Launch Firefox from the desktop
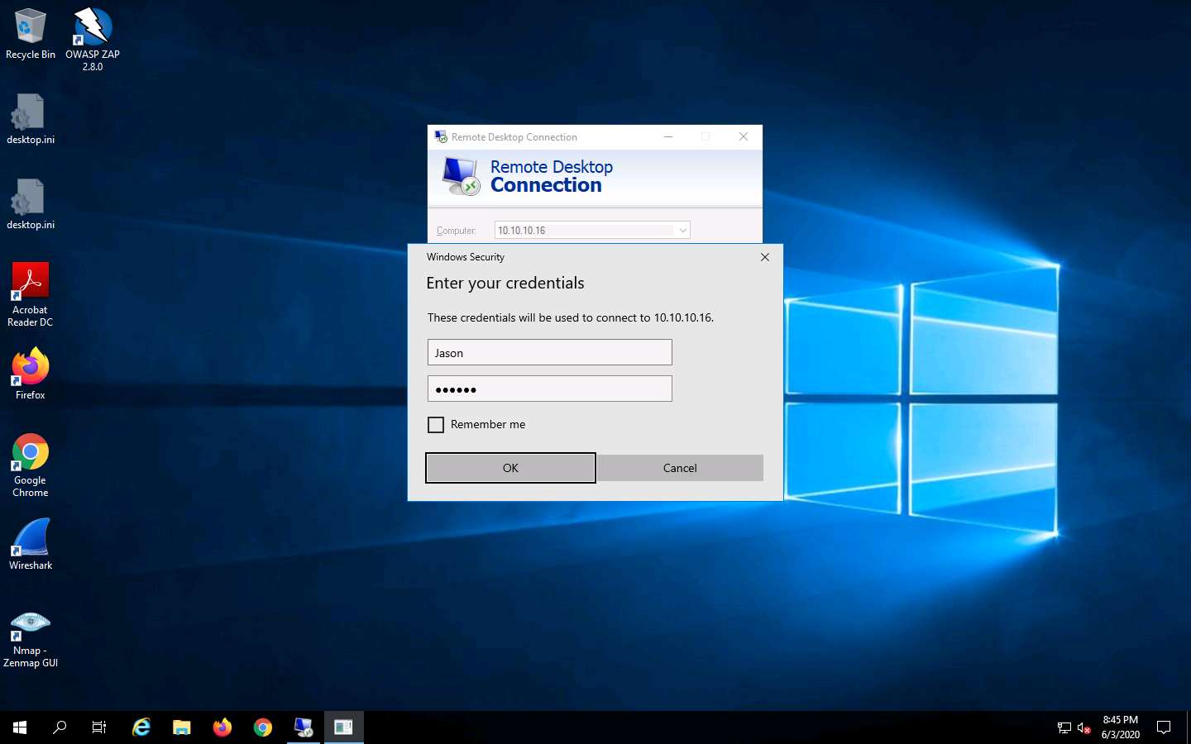This screenshot has width=1191, height=744. click(x=31, y=374)
